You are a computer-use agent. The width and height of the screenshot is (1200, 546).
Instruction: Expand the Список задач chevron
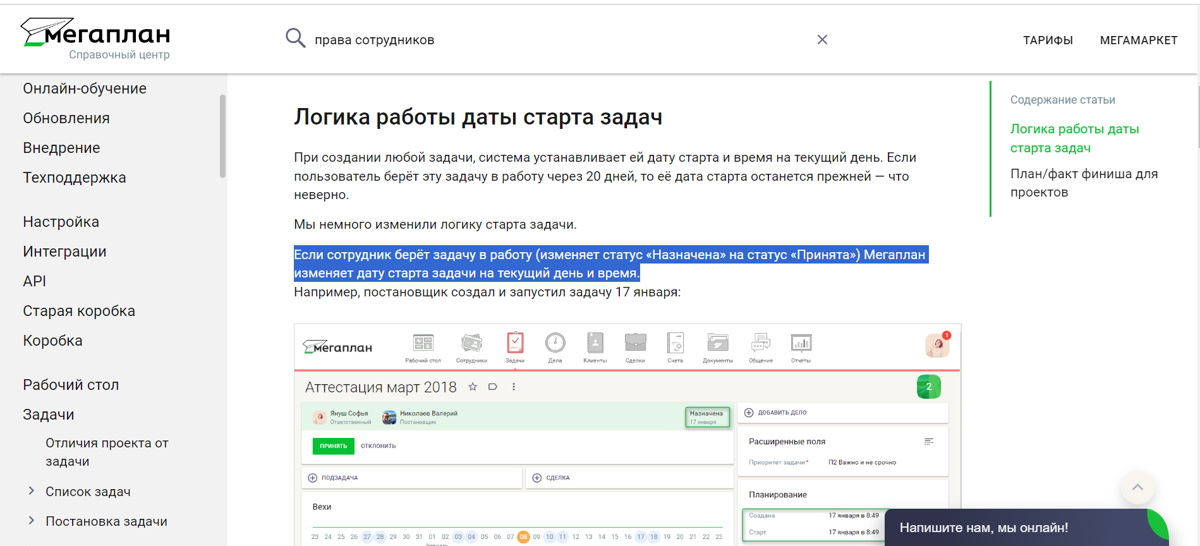32,491
